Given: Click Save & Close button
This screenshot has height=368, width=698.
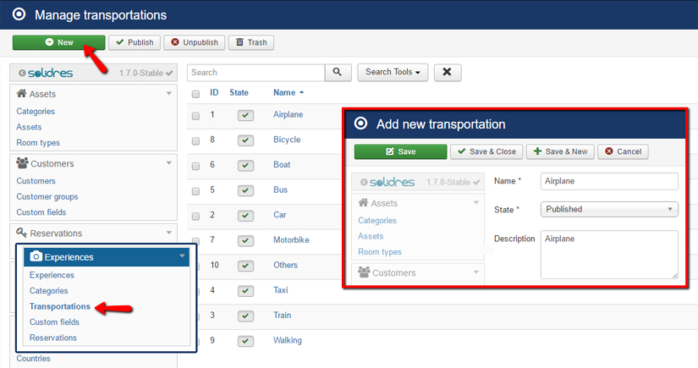Looking at the screenshot, I should pos(486,151).
